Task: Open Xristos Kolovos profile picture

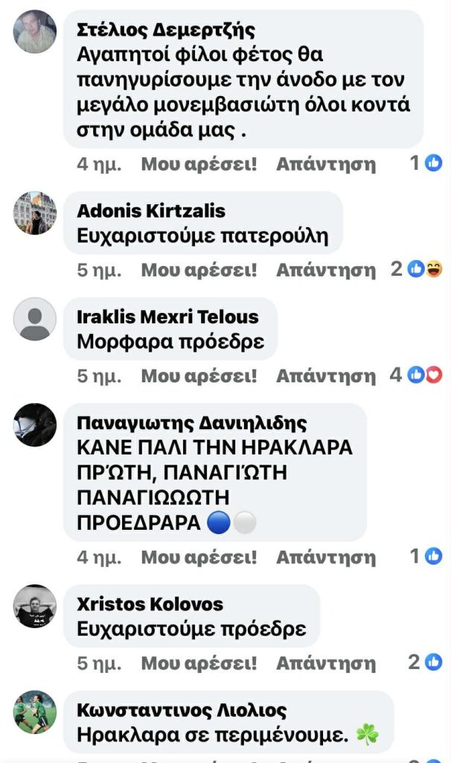Action: [x=34, y=607]
